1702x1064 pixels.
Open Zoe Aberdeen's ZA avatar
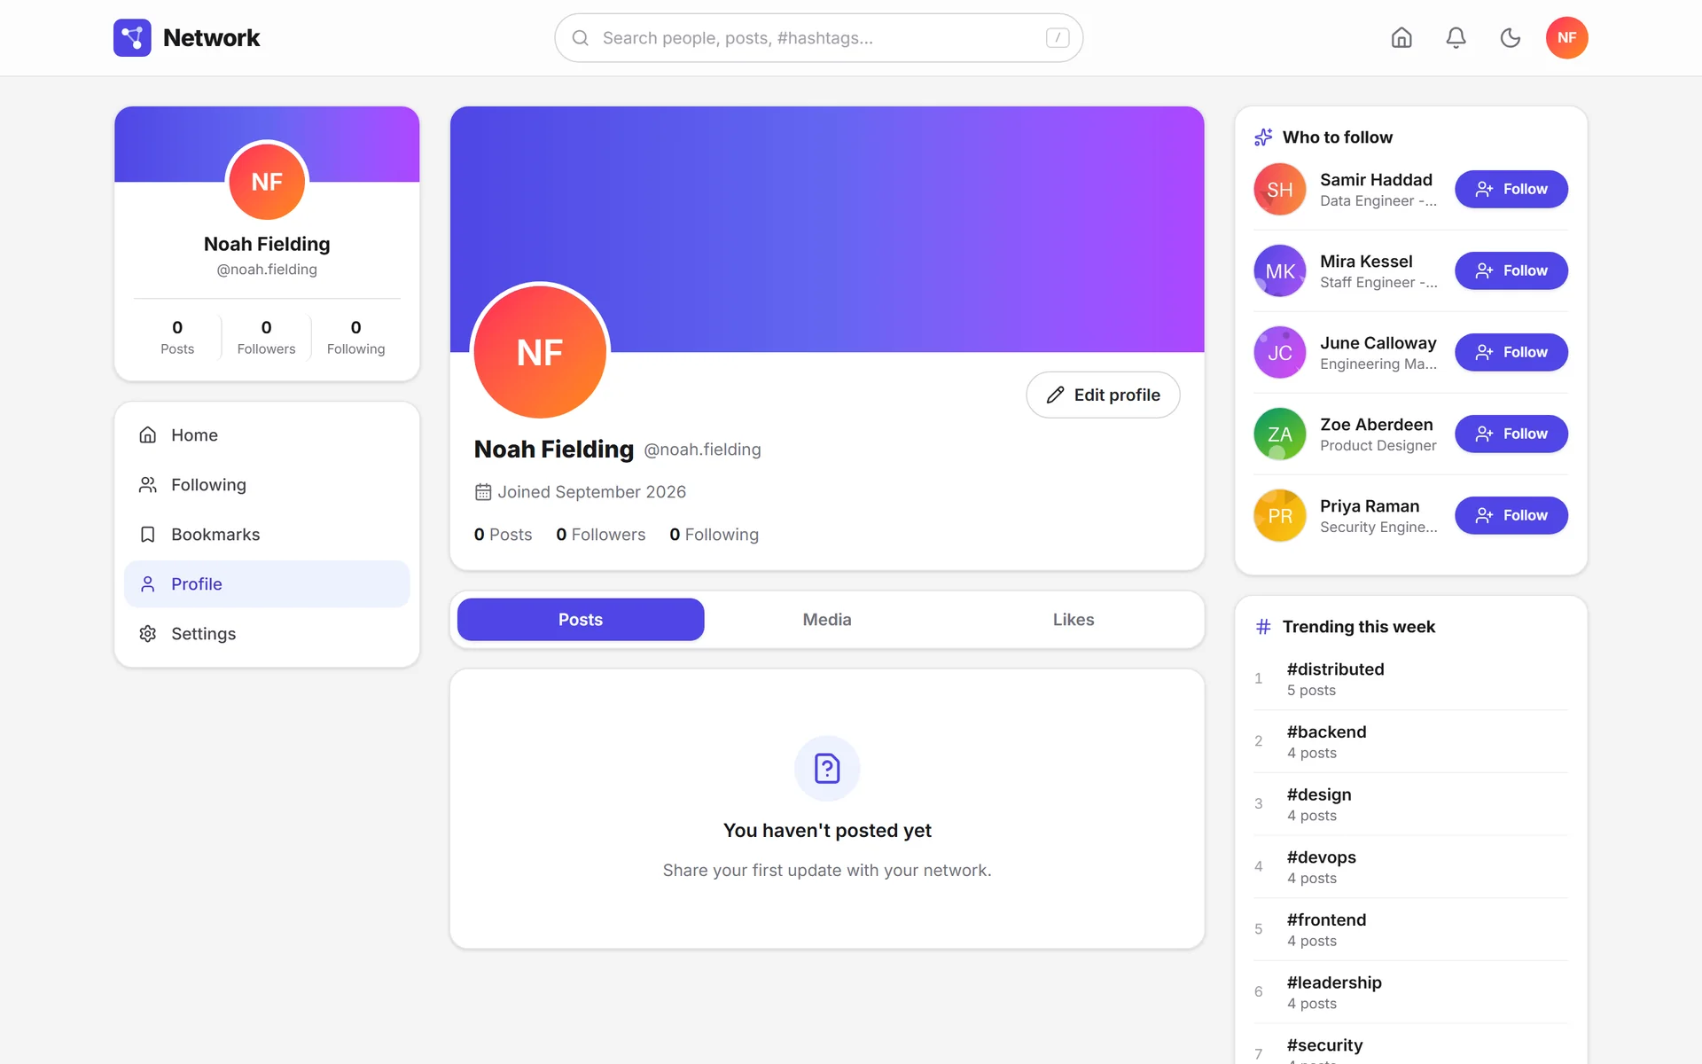(1280, 434)
